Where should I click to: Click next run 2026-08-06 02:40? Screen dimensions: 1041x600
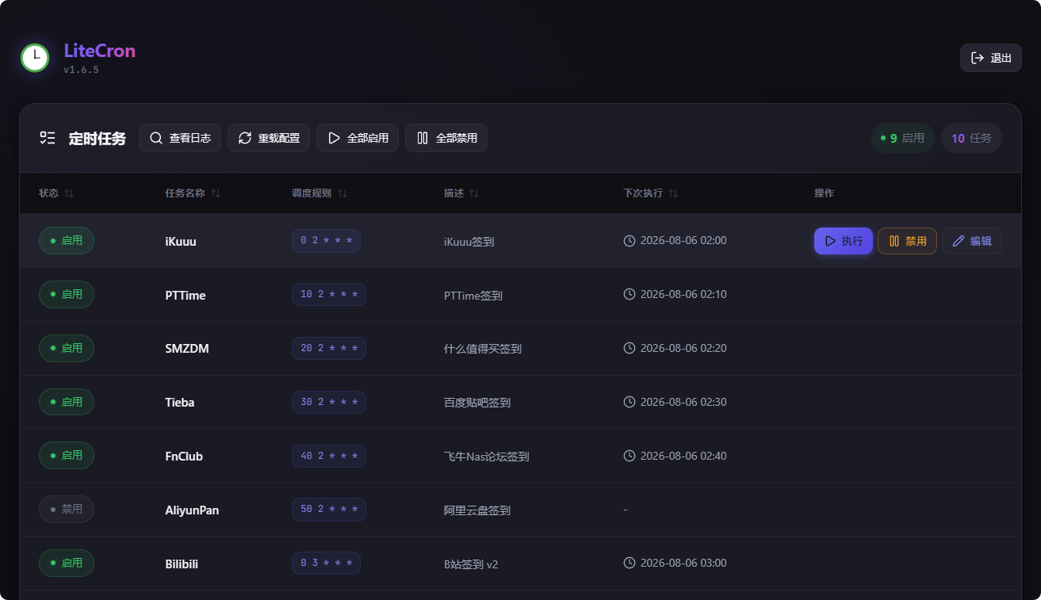675,456
